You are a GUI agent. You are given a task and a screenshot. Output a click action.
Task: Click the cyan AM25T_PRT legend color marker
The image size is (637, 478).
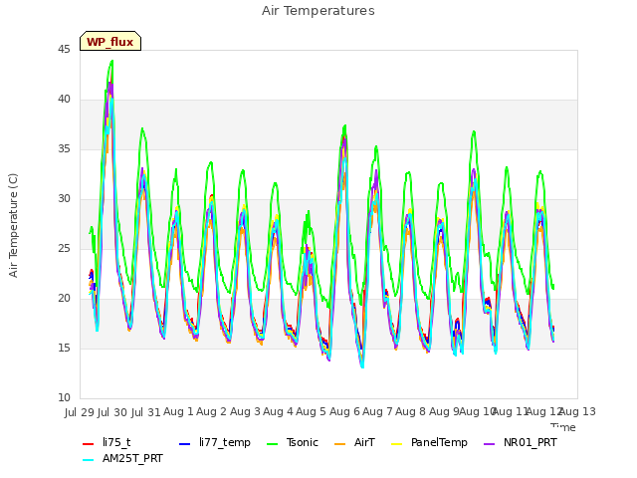click(x=89, y=460)
